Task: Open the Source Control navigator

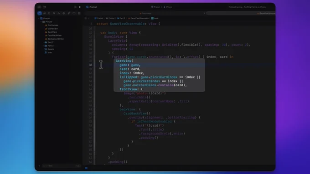Action: pyautogui.click(x=45, y=13)
